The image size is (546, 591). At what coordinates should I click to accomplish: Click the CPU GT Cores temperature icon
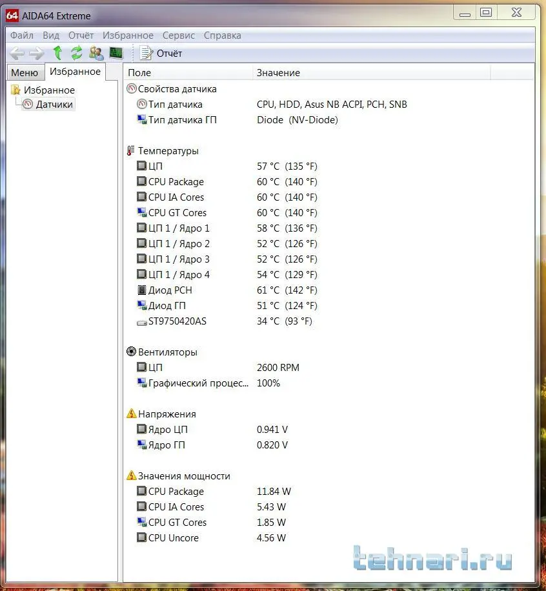(142, 212)
